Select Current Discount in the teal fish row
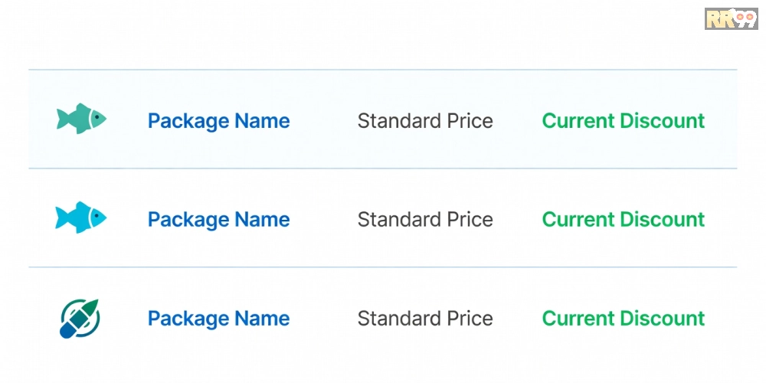 coord(624,121)
